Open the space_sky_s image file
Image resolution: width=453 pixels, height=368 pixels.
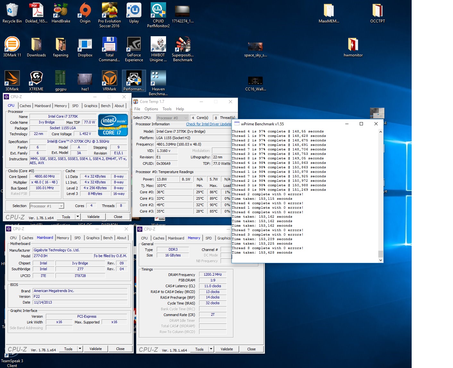pyautogui.click(x=256, y=49)
